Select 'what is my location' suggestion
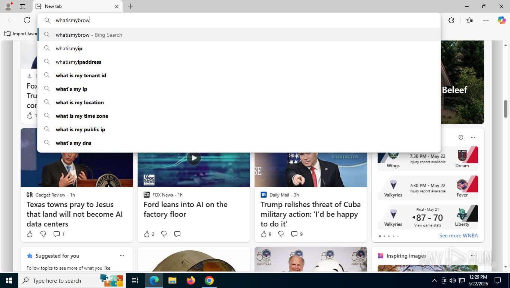Screen dimensions: 510x288 pyautogui.click(x=239, y=102)
